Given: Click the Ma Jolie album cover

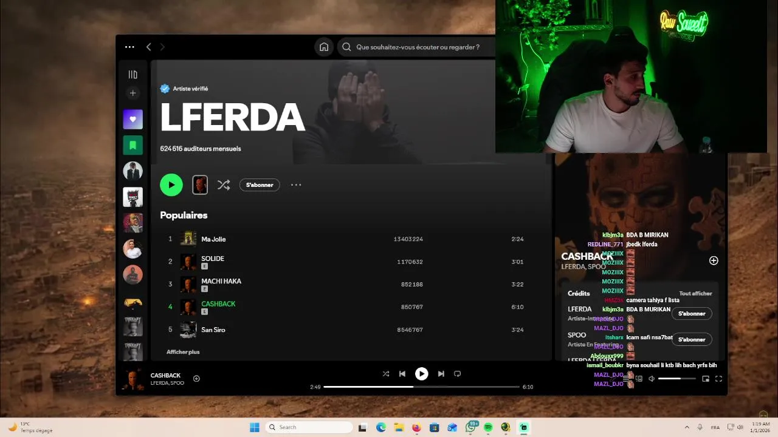Looking at the screenshot, I should [x=188, y=239].
